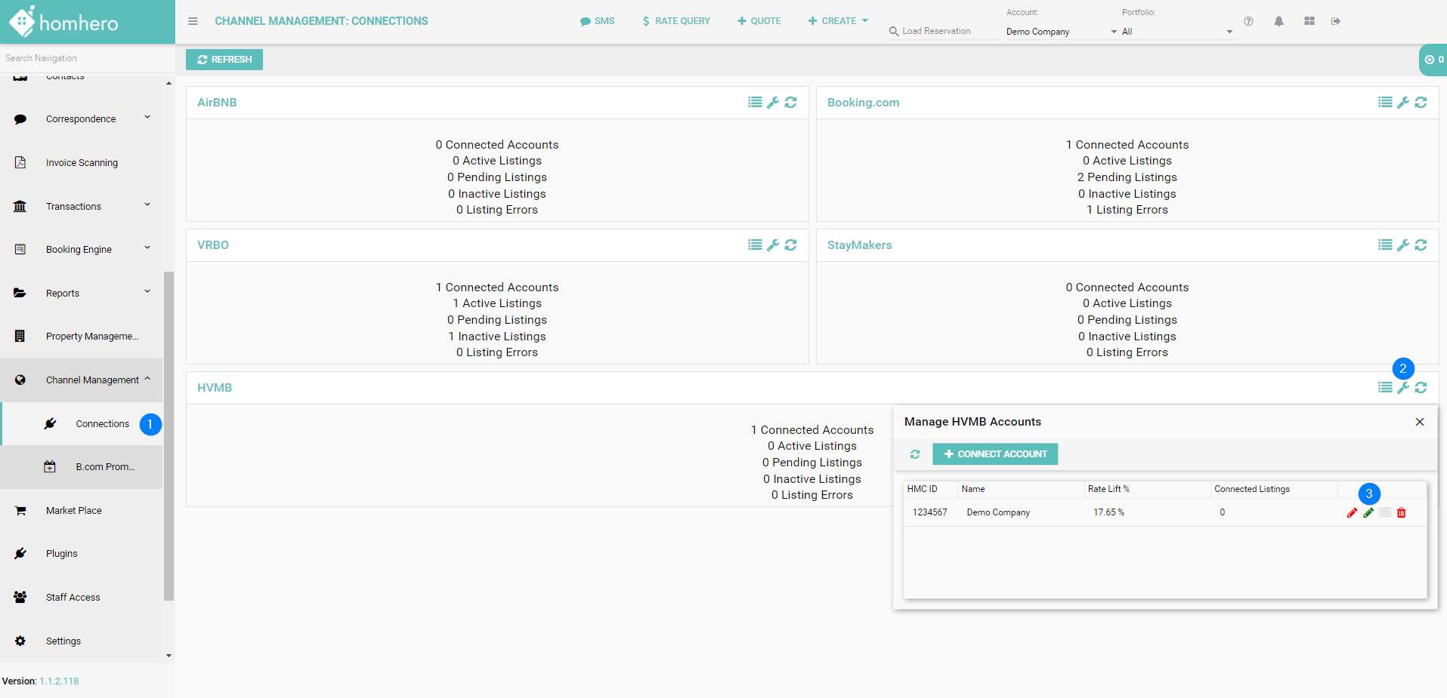
Task: Open the notifications bell
Action: coord(1278,21)
